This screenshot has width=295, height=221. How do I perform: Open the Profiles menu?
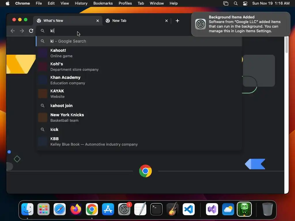point(125,3)
